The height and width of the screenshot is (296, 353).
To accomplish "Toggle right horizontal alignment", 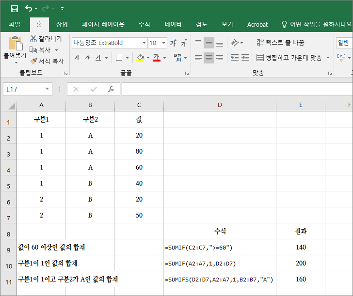I will (220, 58).
